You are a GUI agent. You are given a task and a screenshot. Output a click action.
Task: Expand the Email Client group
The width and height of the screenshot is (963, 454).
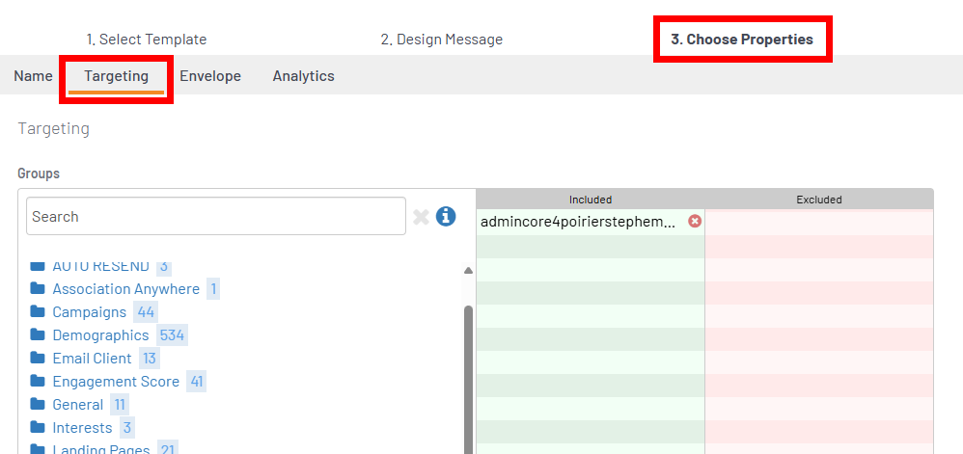[x=92, y=359]
